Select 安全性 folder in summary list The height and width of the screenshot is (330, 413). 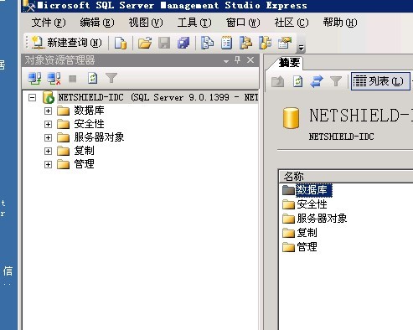click(x=305, y=204)
